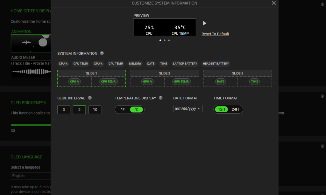Set time format to 12H
Viewport: 326px width, 195px height.
click(x=222, y=109)
